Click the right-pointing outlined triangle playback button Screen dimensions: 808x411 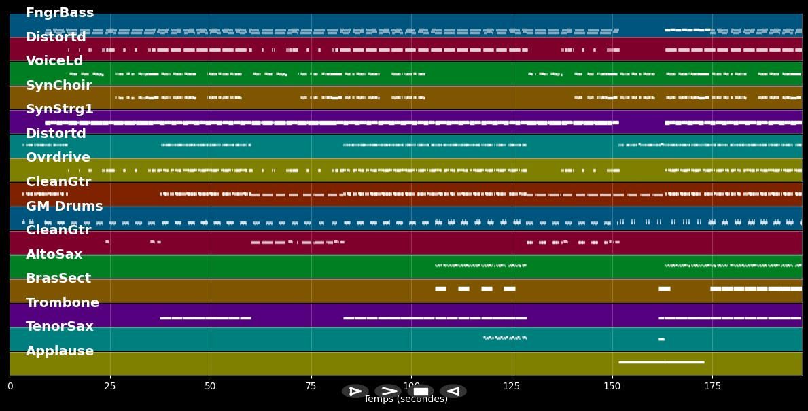(x=355, y=391)
